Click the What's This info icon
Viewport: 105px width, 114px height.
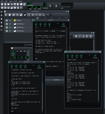coord(21,4)
